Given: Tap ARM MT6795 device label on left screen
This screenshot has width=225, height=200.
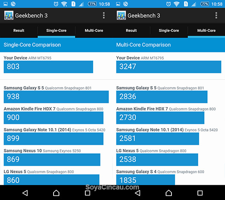Looking at the screenshot, I should [40, 58].
